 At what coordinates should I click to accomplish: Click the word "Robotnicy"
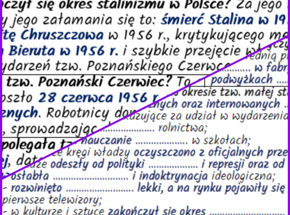tap(78, 113)
